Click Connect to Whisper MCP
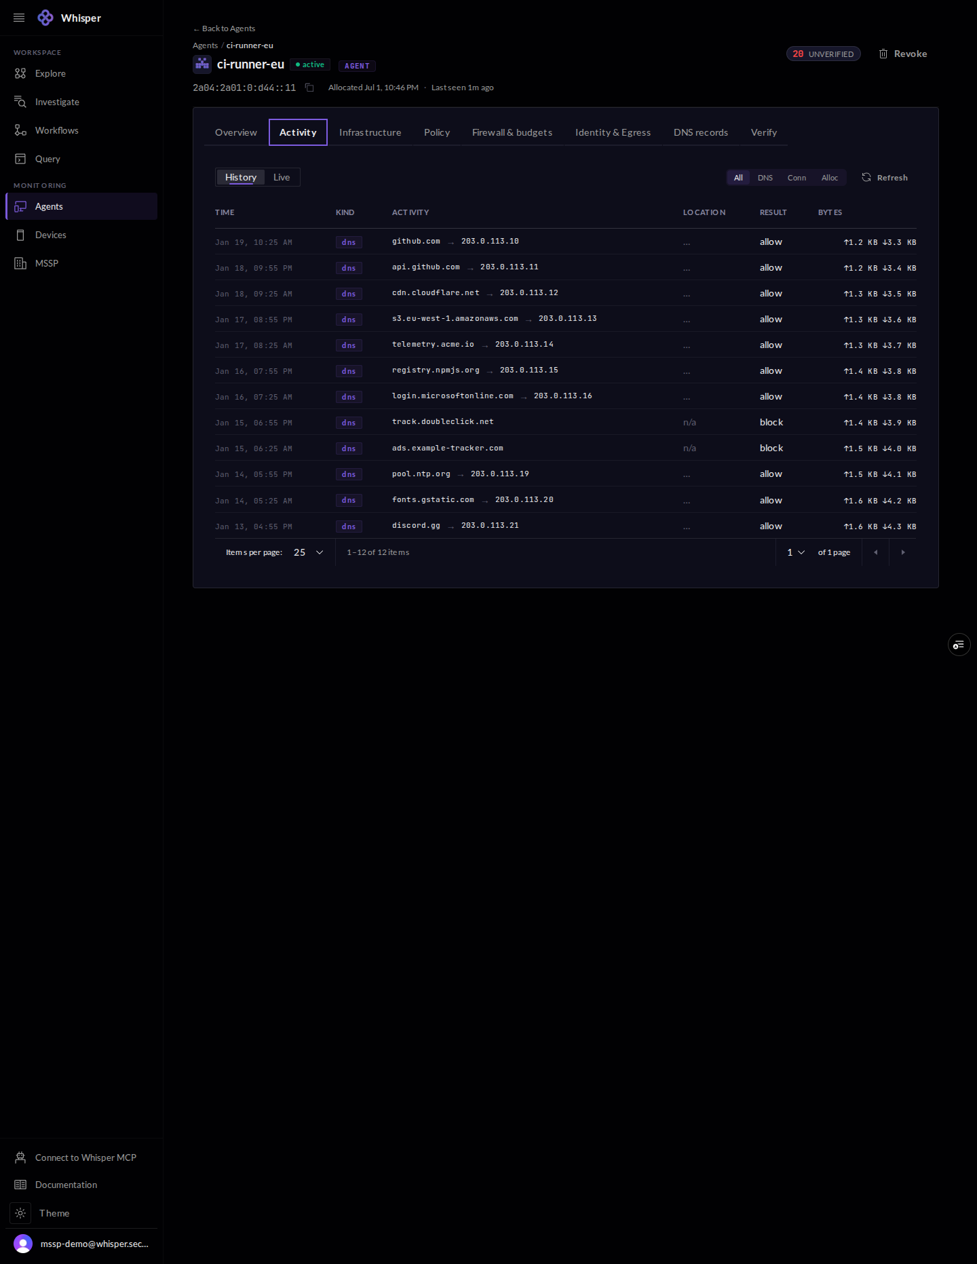The width and height of the screenshot is (977, 1264). point(81,1157)
